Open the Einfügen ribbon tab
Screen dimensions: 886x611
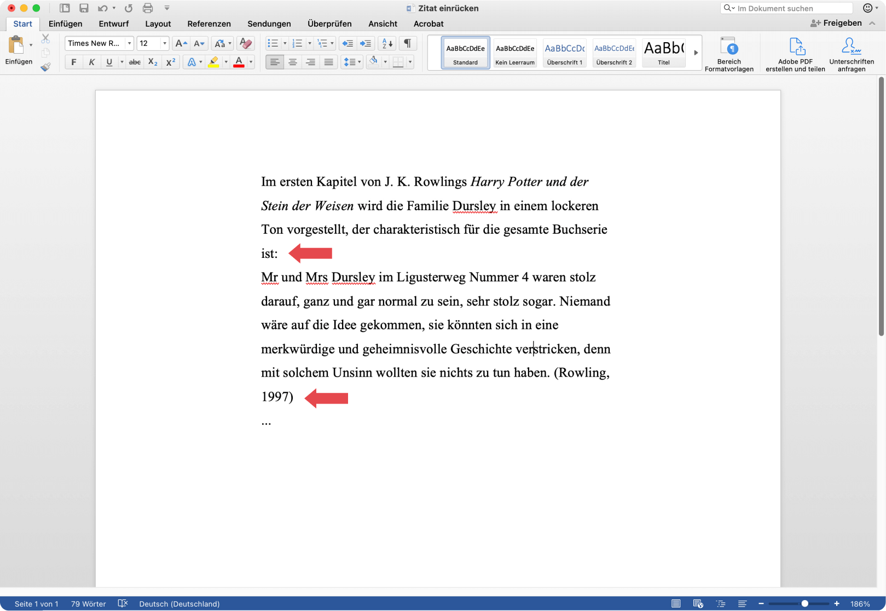click(65, 24)
